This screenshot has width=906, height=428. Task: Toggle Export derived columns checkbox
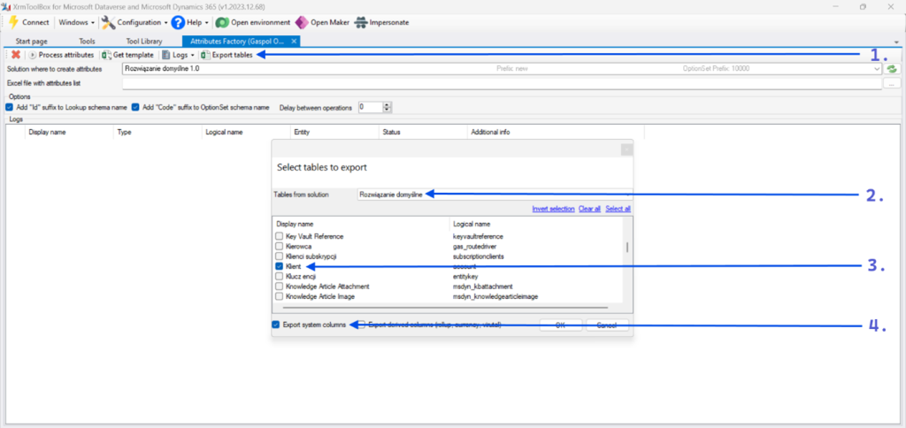click(x=362, y=325)
